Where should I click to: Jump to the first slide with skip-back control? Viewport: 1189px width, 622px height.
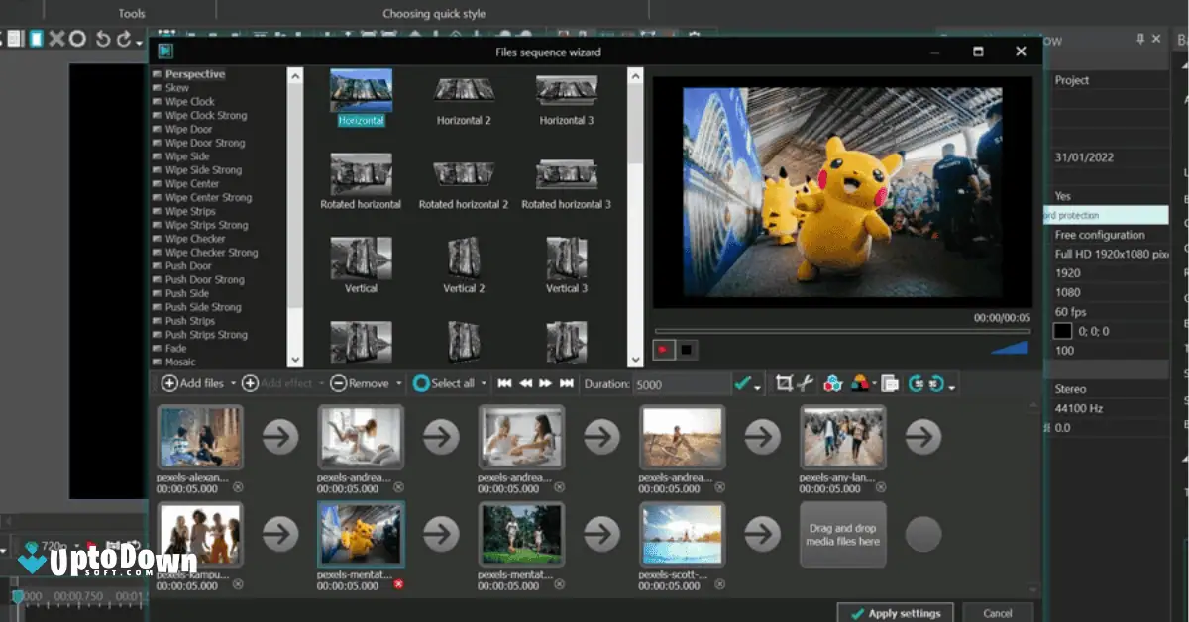pyautogui.click(x=506, y=383)
